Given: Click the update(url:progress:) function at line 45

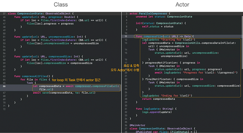Looking at the screenshot, I should [x=46, y=17].
